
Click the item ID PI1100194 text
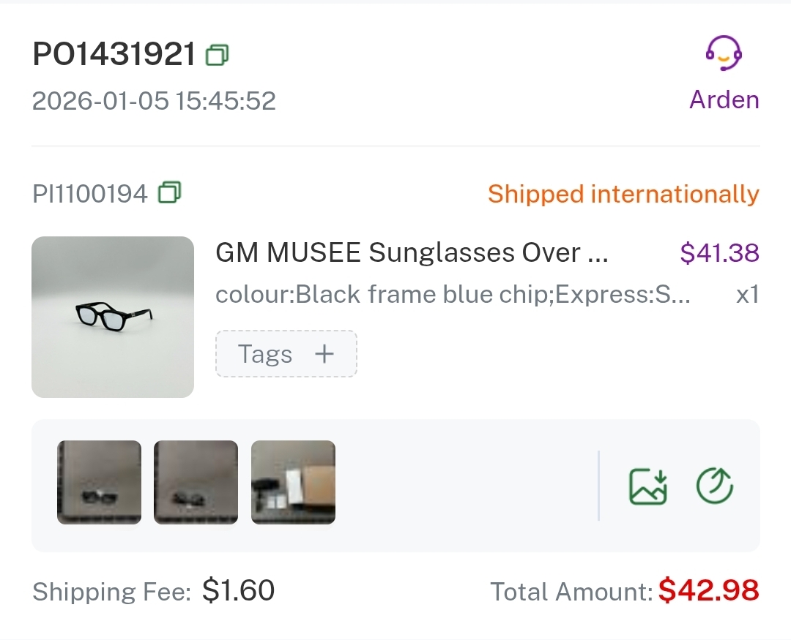click(x=90, y=194)
